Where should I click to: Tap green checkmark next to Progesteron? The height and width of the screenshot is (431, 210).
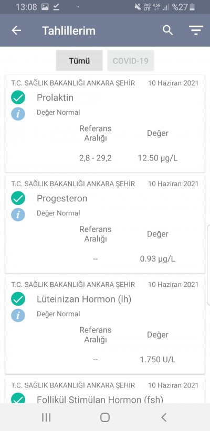pyautogui.click(x=18, y=198)
